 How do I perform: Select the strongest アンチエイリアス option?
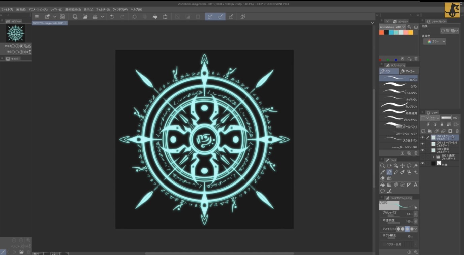click(412, 229)
